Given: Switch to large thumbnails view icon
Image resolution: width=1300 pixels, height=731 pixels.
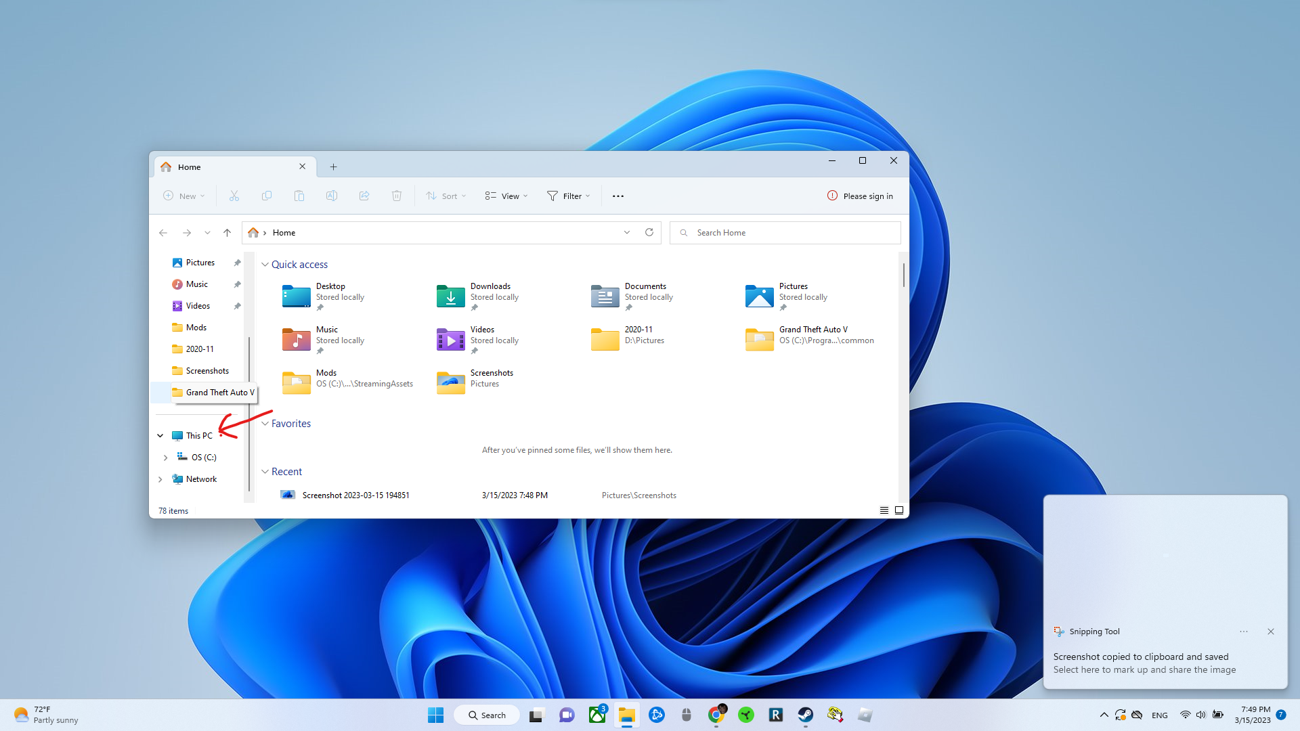Looking at the screenshot, I should 899,510.
